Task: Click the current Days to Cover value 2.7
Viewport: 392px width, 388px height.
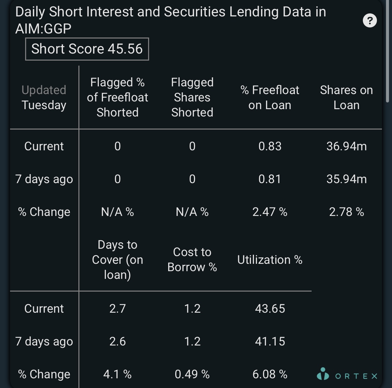Action: point(118,309)
